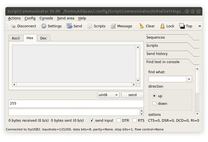The image size is (208, 142).
Task: Select the down direction radio button
Action: tap(154, 103)
